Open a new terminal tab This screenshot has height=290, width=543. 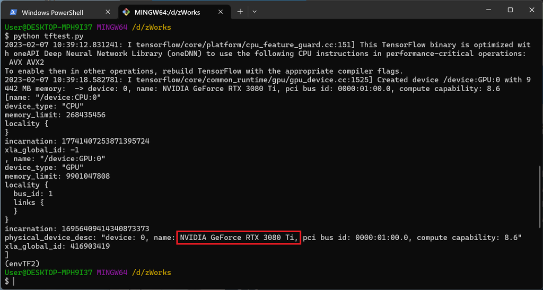click(240, 12)
